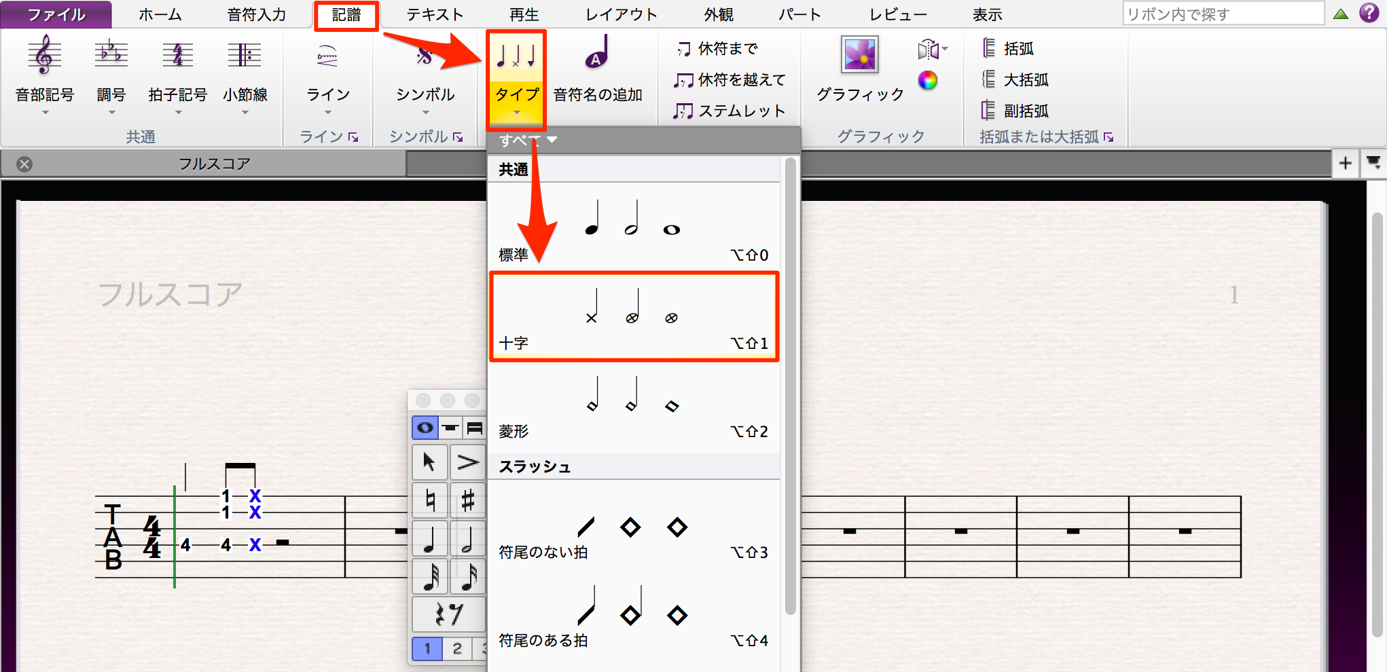The image size is (1387, 672).
Task: Expand the シンボル group dialog launcher
Action: click(x=458, y=137)
